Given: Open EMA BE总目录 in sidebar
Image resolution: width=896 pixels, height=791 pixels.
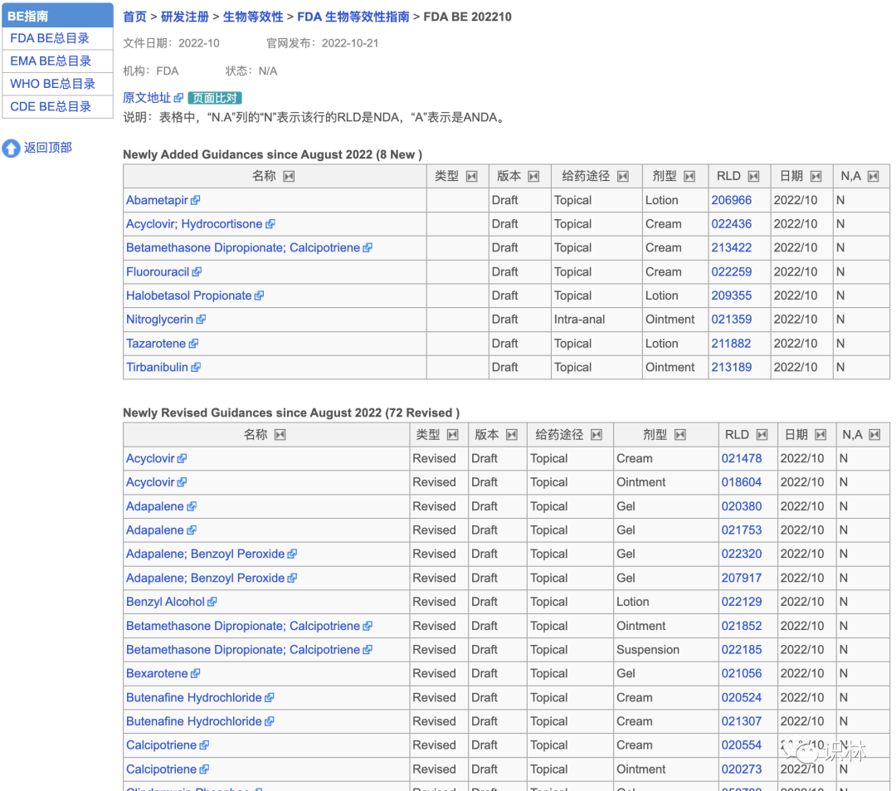Looking at the screenshot, I should 51,61.
